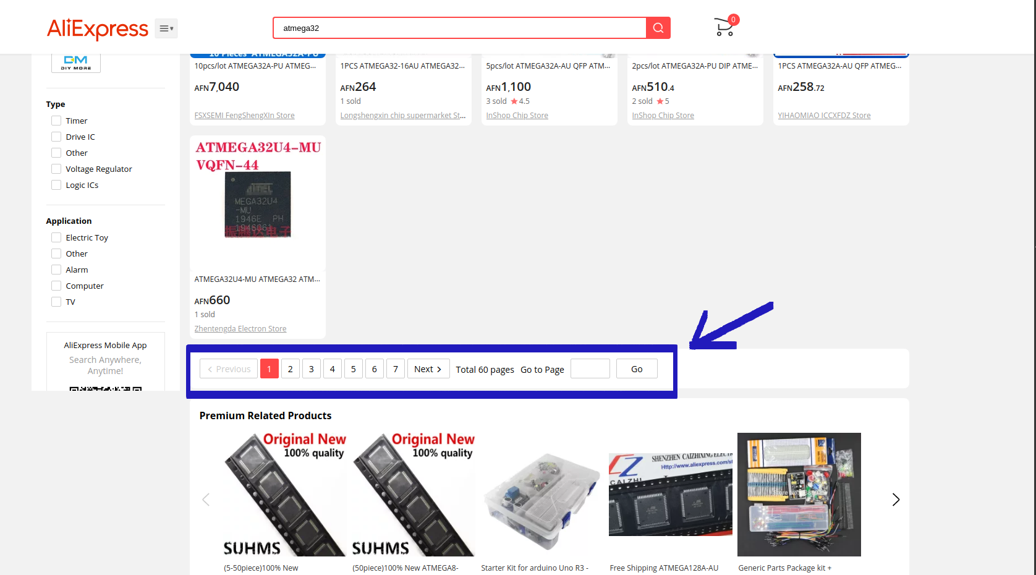This screenshot has height=575, width=1036.
Task: Go to results page 4
Action: tap(333, 369)
